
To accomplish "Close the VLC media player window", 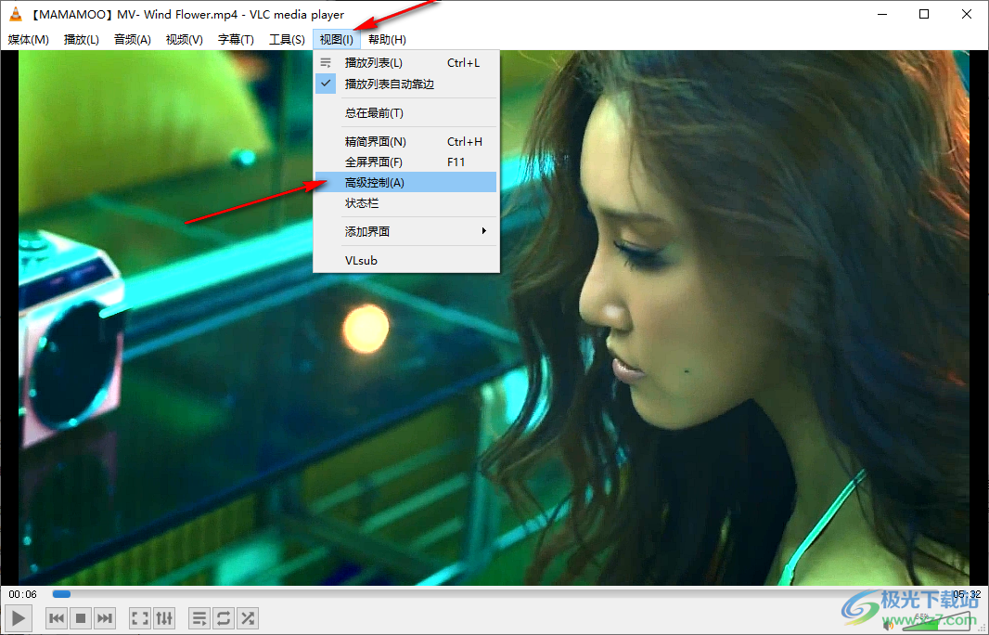I will 967,14.
